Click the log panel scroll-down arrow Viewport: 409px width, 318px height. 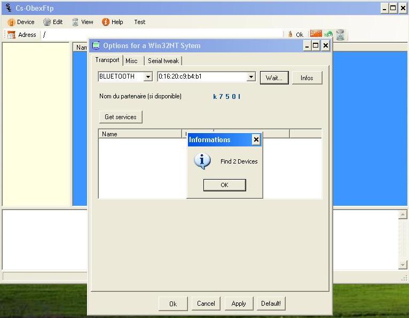point(403,265)
